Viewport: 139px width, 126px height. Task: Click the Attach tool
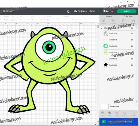pyautogui.click(x=117, y=114)
